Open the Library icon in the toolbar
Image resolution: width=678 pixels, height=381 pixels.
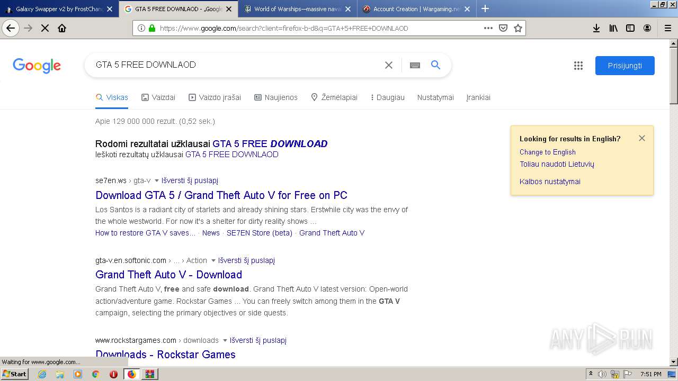613,28
